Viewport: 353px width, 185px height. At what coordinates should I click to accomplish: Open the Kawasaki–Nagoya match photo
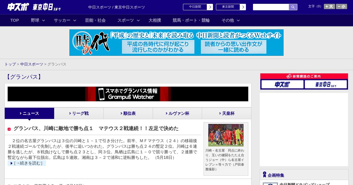pyautogui.click(x=226, y=135)
